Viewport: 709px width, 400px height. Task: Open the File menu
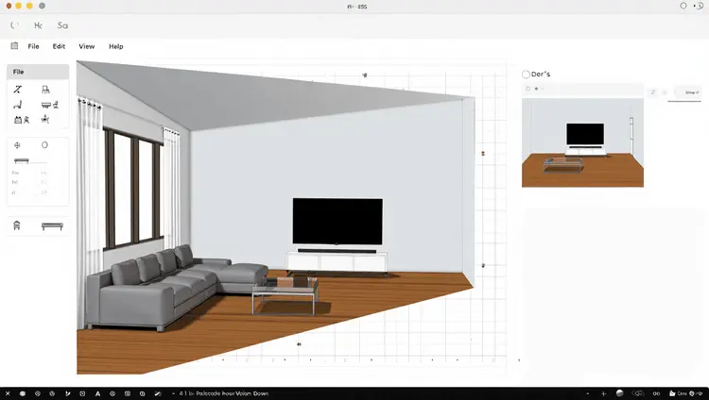[33, 46]
